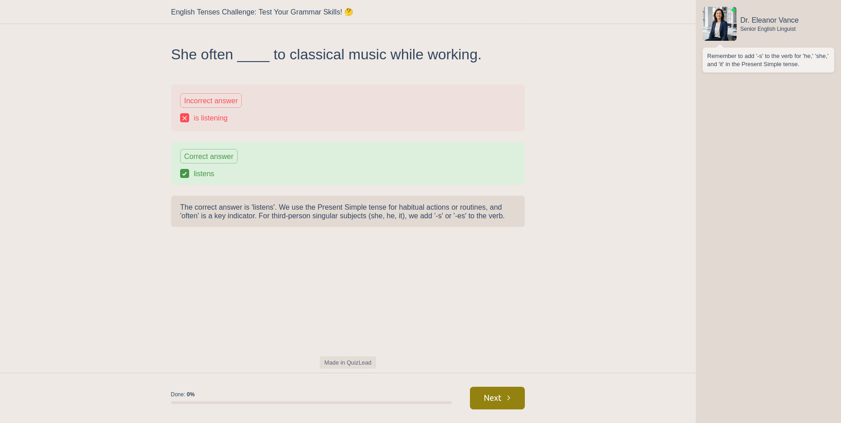Select the 'is listening' answer option

coord(210,118)
